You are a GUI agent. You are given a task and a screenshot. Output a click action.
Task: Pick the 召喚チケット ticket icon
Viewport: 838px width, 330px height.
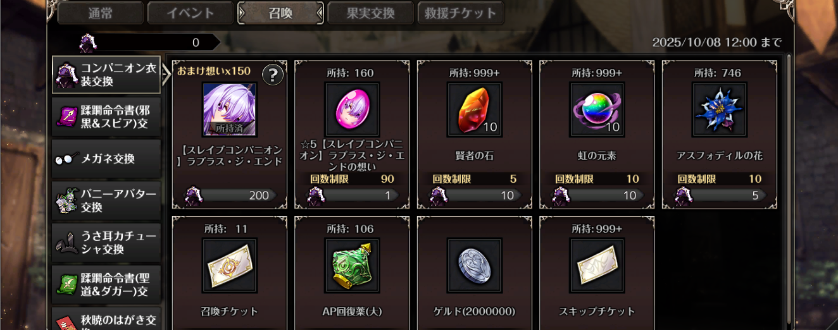pyautogui.click(x=230, y=266)
